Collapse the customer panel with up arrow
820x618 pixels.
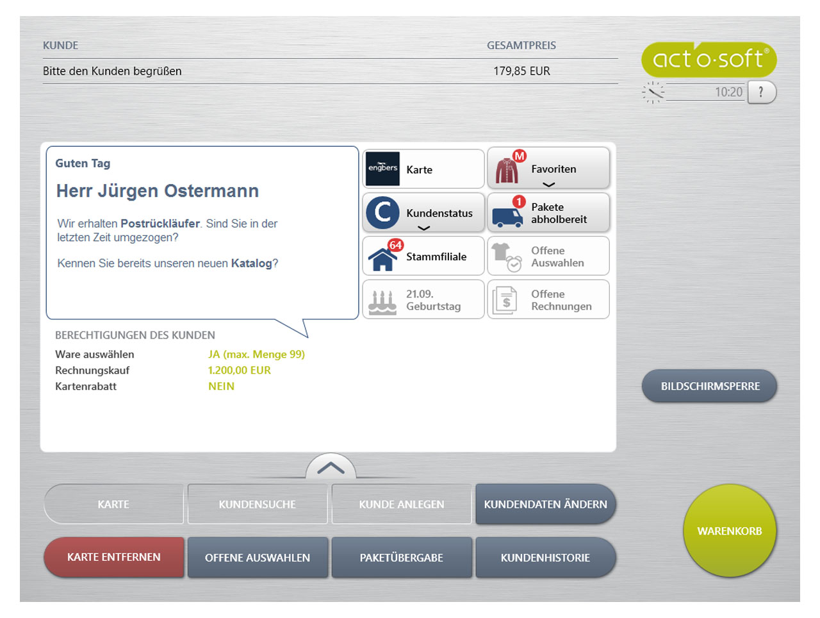click(331, 468)
